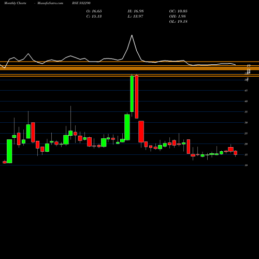Screen dimensions: 259x259
Task: Click the price axis label 40
Action: pyautogui.click(x=246, y=101)
